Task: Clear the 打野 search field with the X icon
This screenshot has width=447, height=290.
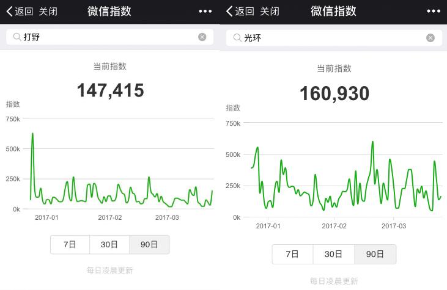Action: coord(202,37)
